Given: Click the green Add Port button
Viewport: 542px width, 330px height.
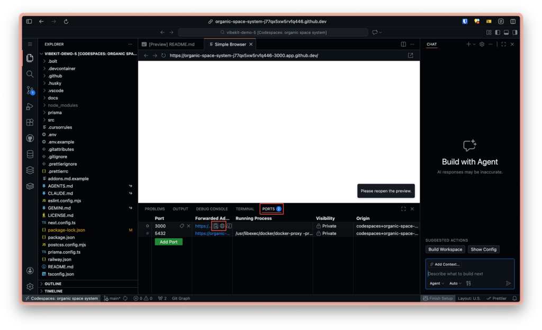Looking at the screenshot, I should coord(168,242).
